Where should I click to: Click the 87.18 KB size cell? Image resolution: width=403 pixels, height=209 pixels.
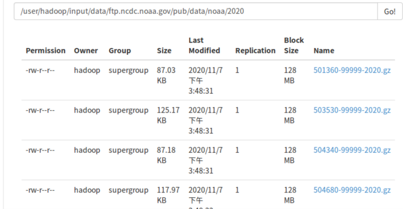tap(166, 155)
